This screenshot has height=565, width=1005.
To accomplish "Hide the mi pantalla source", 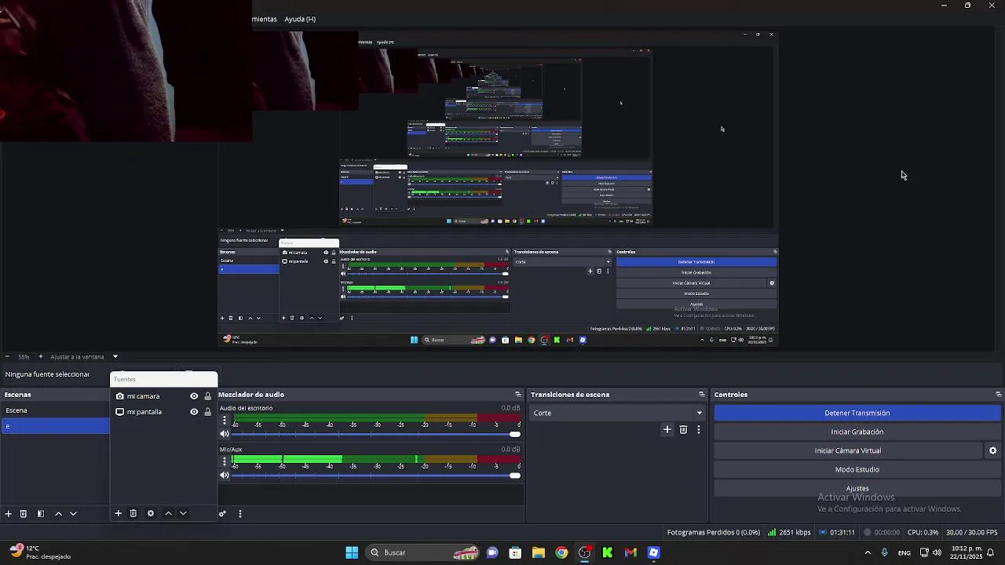I will [194, 412].
